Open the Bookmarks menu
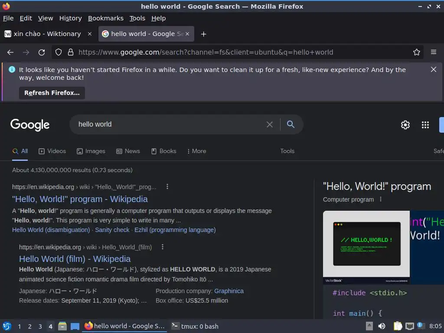 (106, 18)
